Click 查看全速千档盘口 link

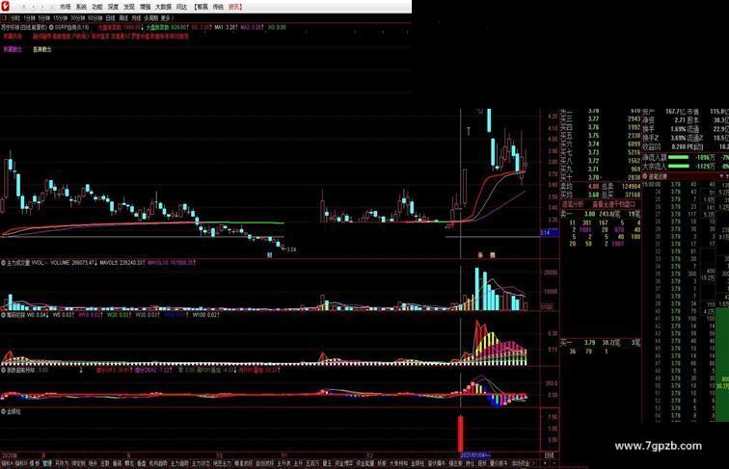tap(613, 204)
